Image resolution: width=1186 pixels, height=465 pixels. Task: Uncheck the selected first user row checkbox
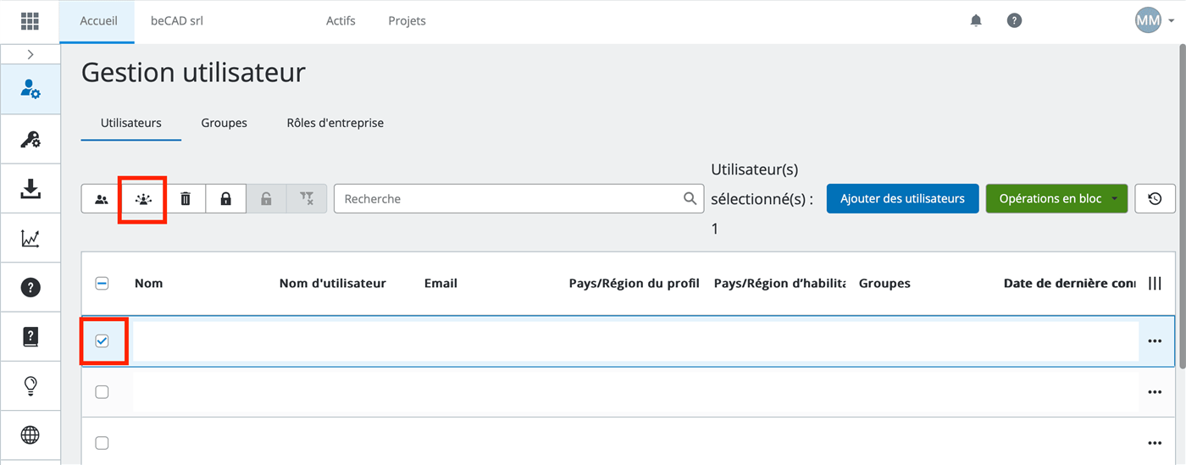point(103,341)
